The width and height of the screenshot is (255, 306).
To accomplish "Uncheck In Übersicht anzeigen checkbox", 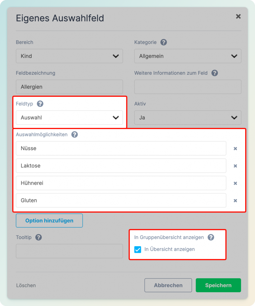I will tap(138, 250).
